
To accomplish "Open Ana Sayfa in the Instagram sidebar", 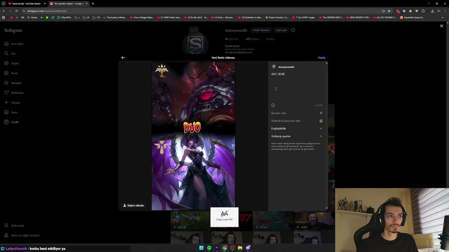I will pos(14,44).
